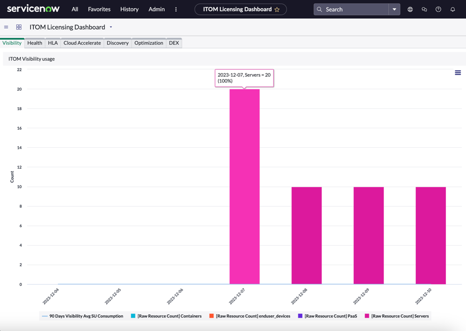
Task: Click the ITOM Visibility usage widget title
Action: tap(32, 59)
